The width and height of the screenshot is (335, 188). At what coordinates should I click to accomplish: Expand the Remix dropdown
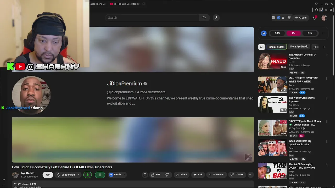124,175
